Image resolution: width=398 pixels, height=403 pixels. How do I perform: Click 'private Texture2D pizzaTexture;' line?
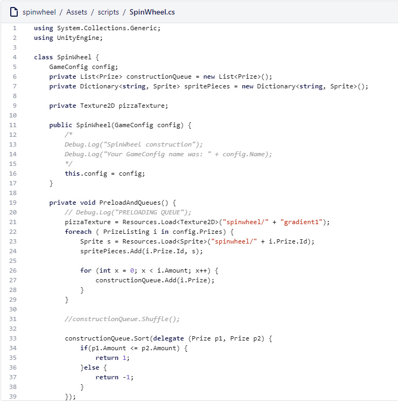point(108,106)
